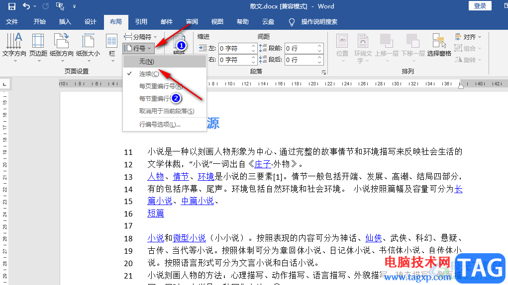Follow the 庄子 hyperlink
Screen dimensions: 508x285
coord(263,164)
